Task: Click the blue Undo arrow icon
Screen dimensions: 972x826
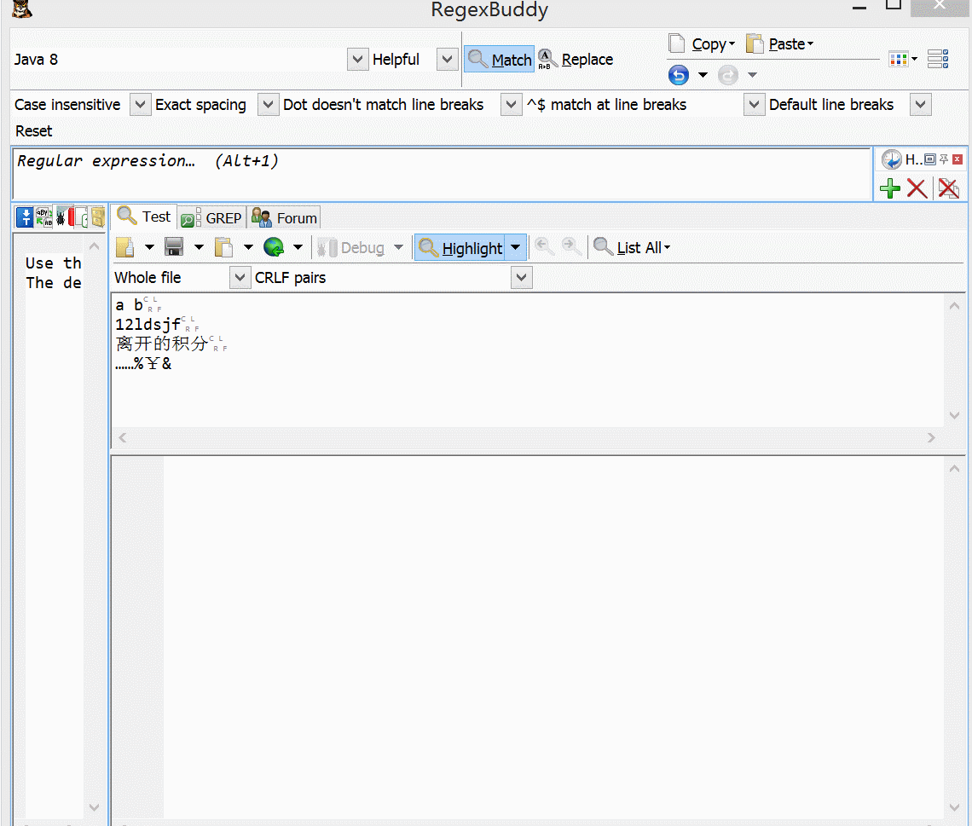Action: (x=679, y=75)
